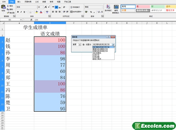Choose the fill color paint bucket

pos(37,12)
